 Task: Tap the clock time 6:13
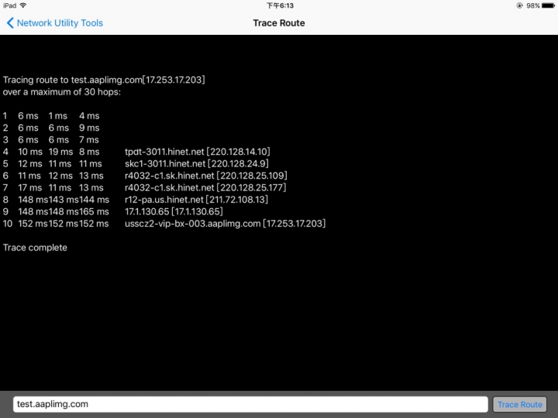pos(280,5)
